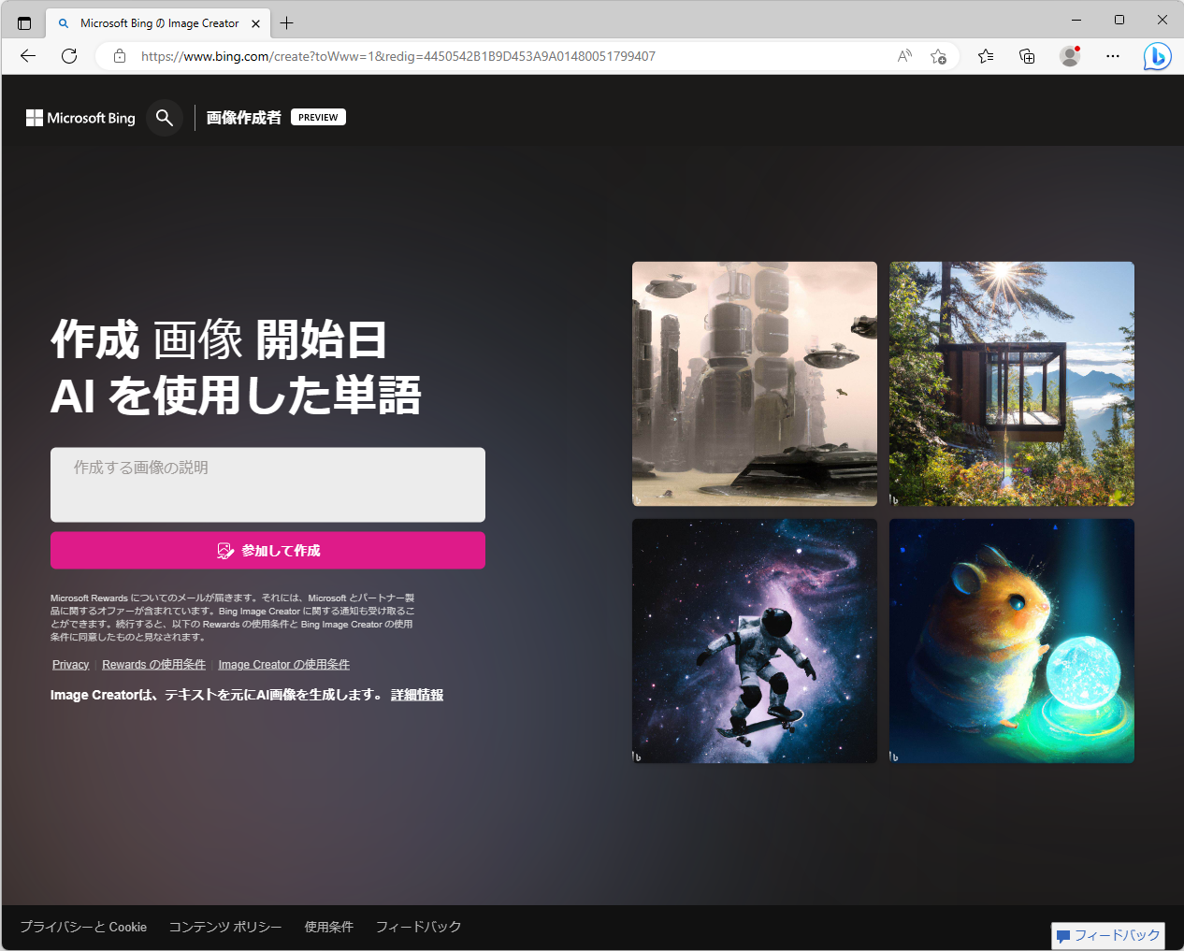Open Settings and more ellipsis menu
The height and width of the screenshot is (951, 1184).
pyautogui.click(x=1112, y=56)
